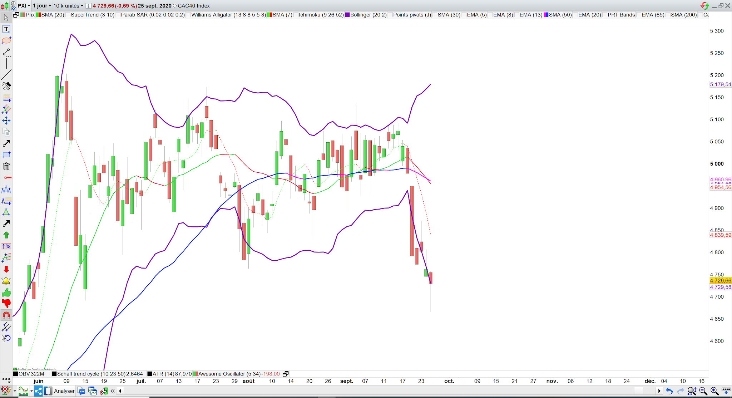Open the '10 k unités' history dropdown
This screenshot has height=398, width=732.
tap(68, 6)
